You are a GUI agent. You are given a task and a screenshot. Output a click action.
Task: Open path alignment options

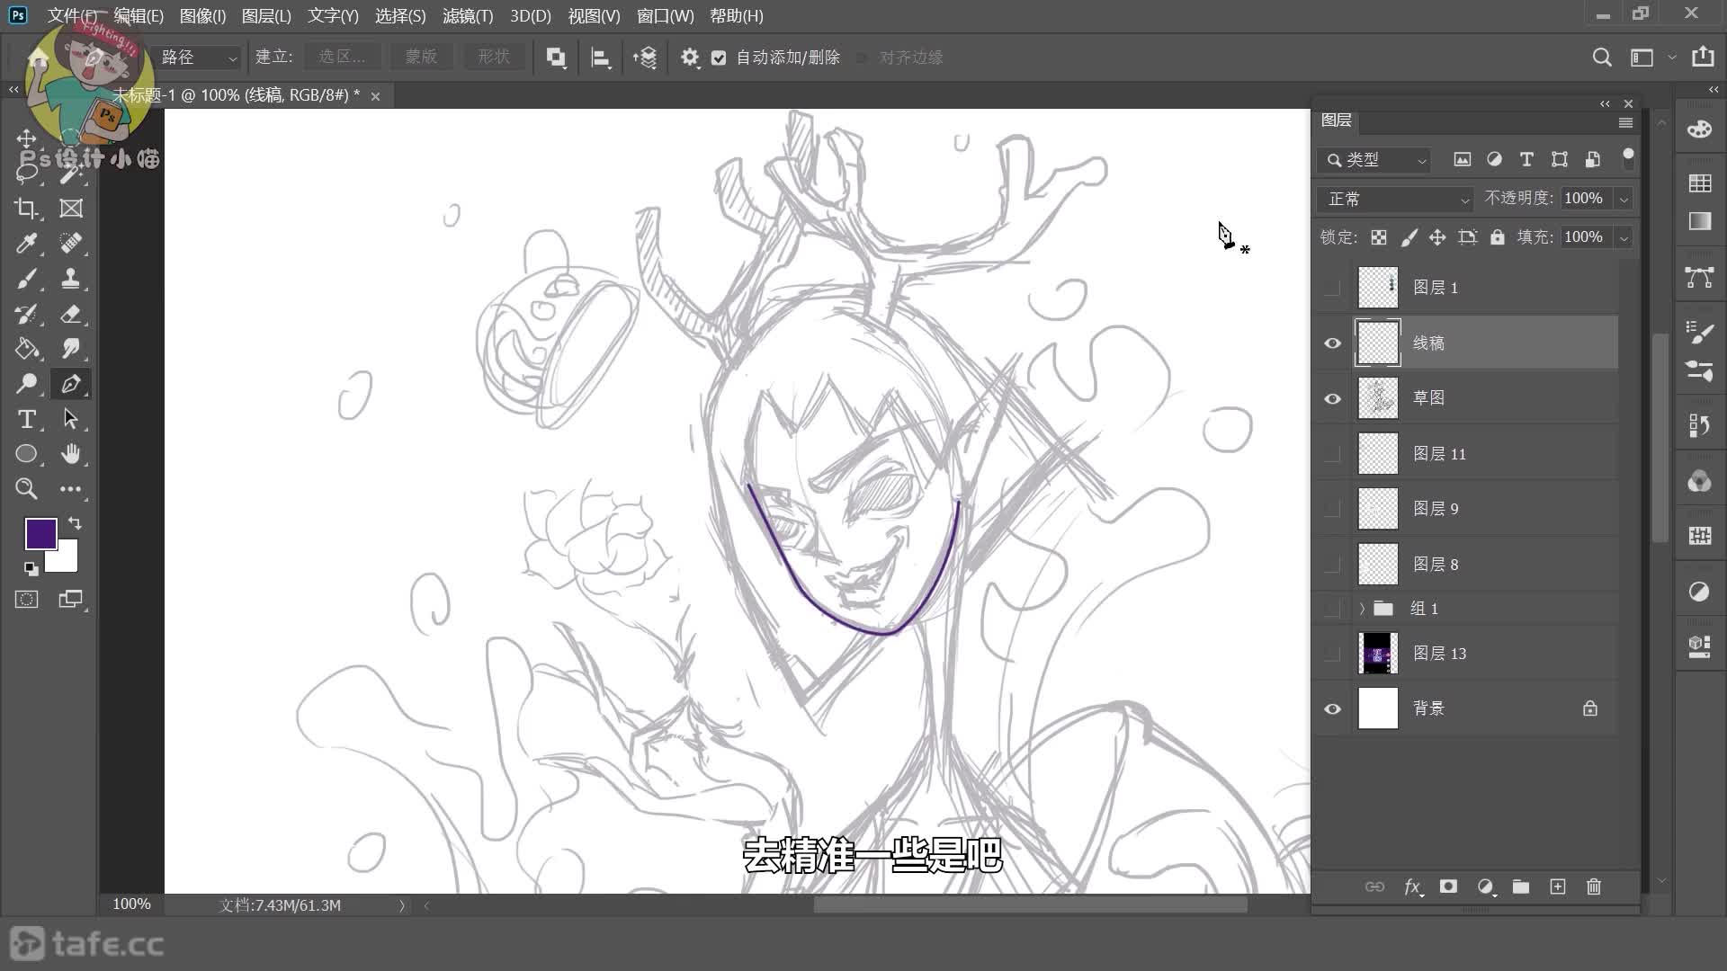(601, 58)
